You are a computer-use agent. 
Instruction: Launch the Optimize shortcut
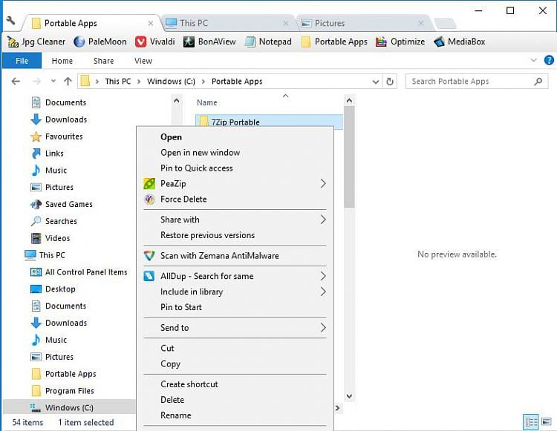[x=400, y=42]
